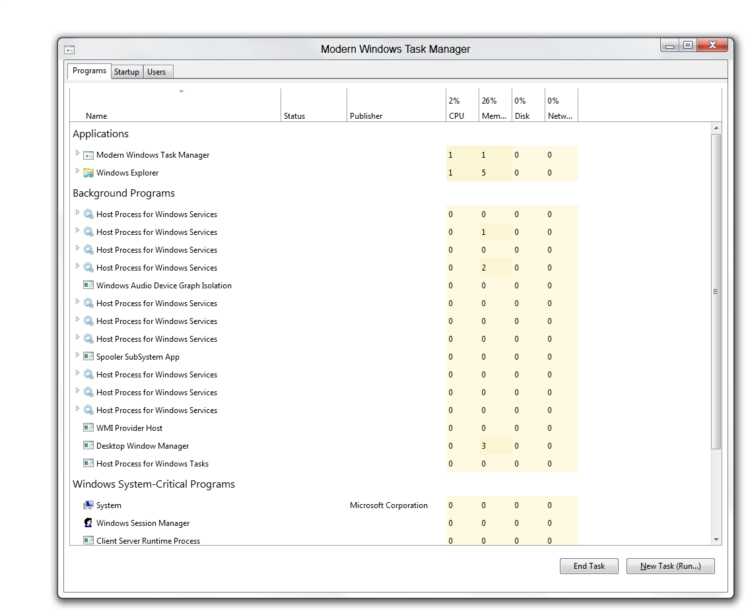Click the New Task (Run...) button
Viewport: 746px width, 611px height.
670,566
